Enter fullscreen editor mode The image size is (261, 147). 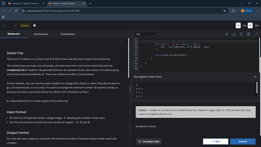[256, 34]
